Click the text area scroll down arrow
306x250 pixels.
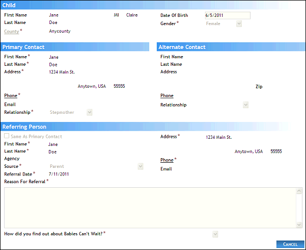pos(299,224)
